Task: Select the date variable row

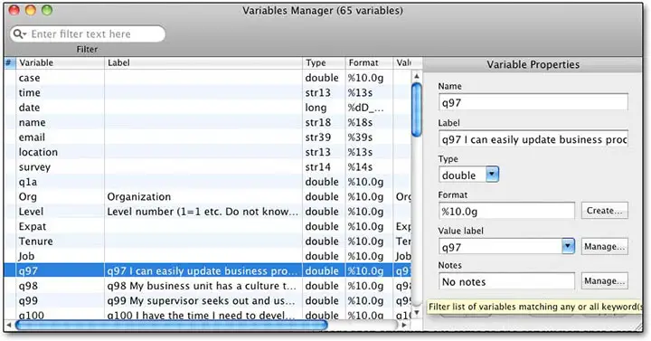Action: (207, 108)
